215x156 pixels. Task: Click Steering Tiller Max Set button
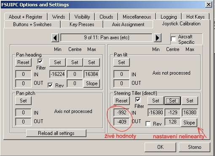[x=190, y=101]
